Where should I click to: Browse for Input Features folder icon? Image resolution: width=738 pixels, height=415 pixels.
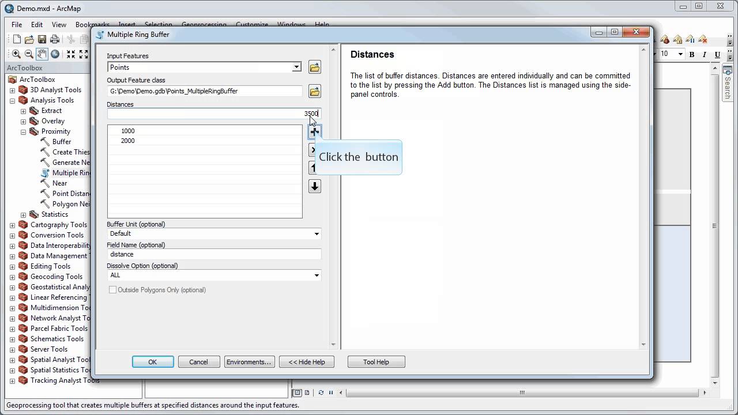click(314, 67)
